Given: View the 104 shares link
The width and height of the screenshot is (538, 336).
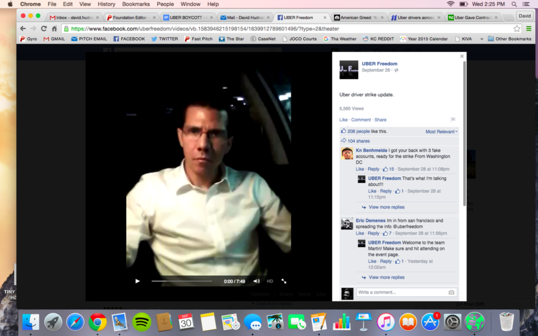Looking at the screenshot, I should tap(358, 141).
